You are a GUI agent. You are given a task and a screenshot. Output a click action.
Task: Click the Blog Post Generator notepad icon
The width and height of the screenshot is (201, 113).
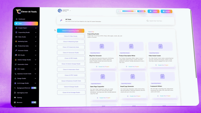(x=102, y=46)
